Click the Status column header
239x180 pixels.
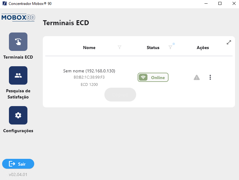(153, 48)
